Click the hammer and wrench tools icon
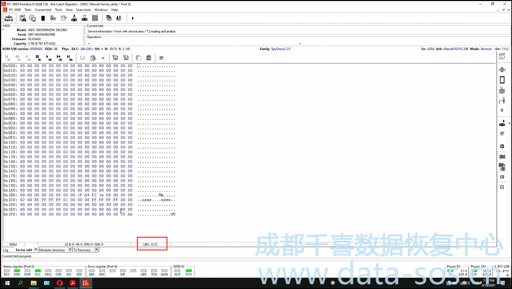Viewport: 512px width, 289px height. point(161,58)
